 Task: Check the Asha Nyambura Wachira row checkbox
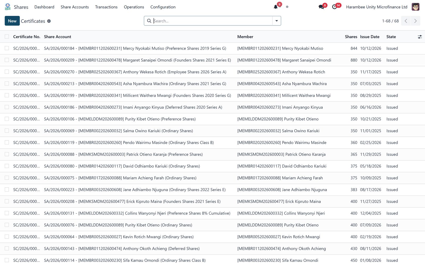(7, 83)
